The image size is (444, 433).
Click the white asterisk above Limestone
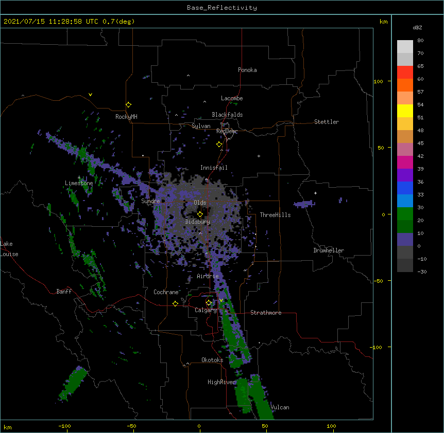pyautogui.click(x=79, y=178)
